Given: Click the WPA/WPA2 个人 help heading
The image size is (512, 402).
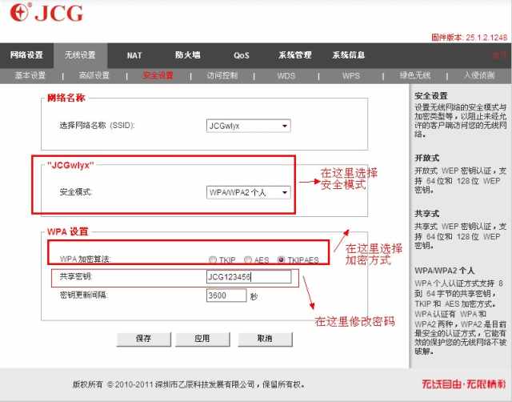Looking at the screenshot, I should (x=445, y=271).
